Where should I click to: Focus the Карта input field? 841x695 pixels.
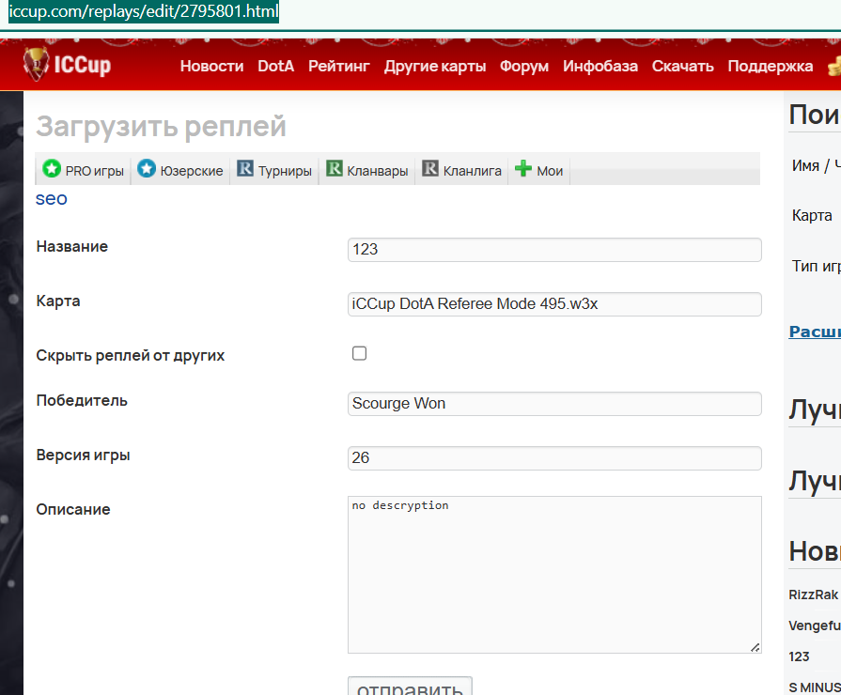[x=554, y=304]
